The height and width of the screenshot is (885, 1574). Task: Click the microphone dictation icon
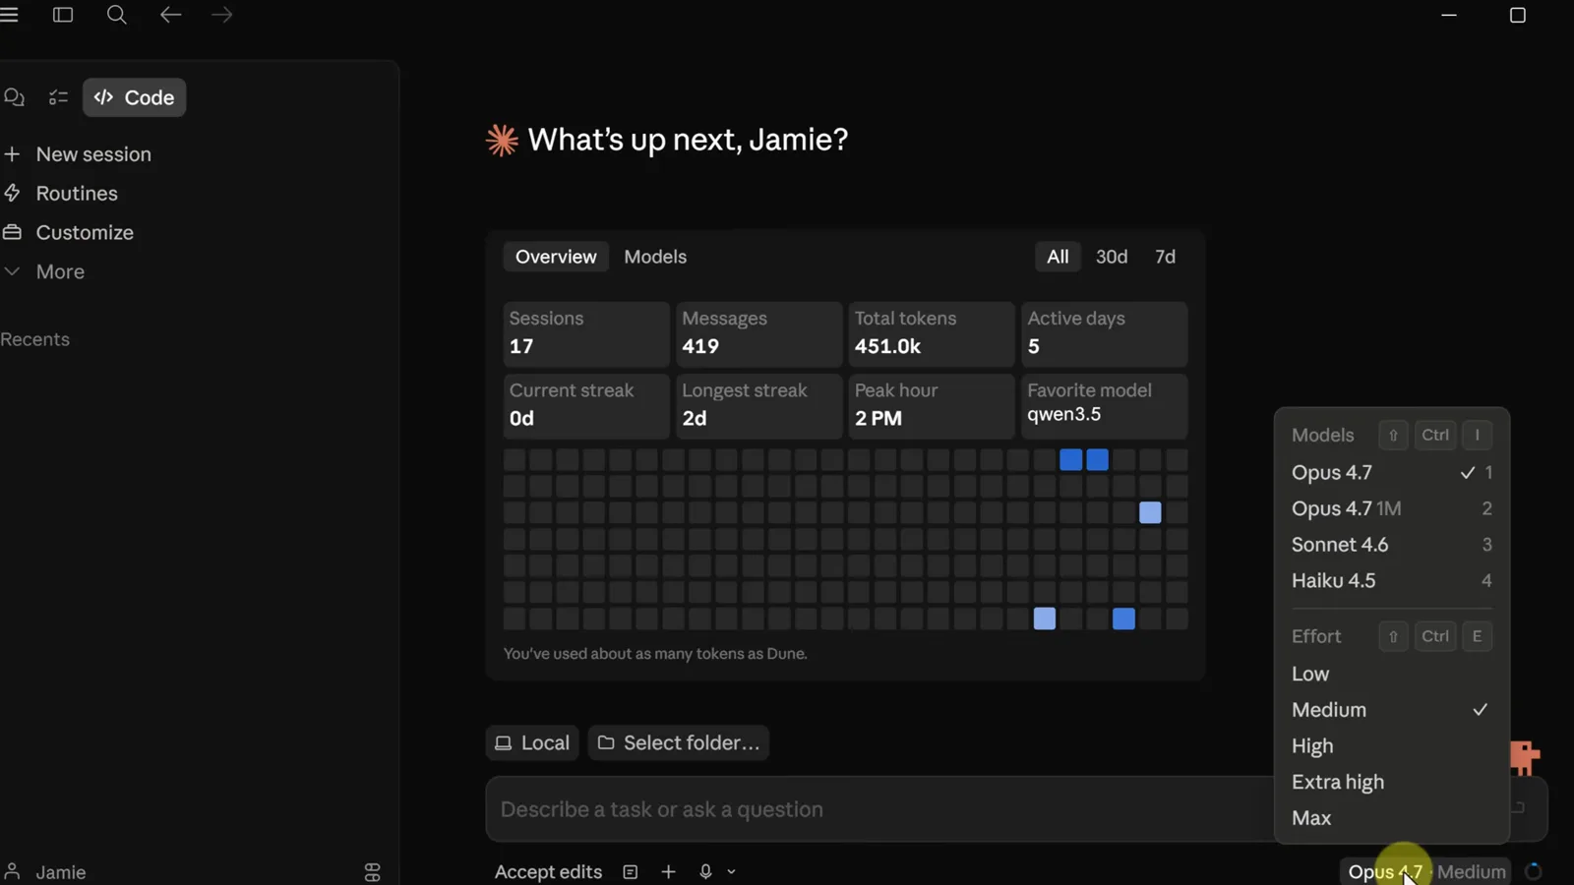coord(705,872)
